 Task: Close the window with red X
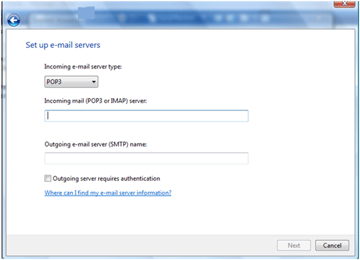pos(345,4)
